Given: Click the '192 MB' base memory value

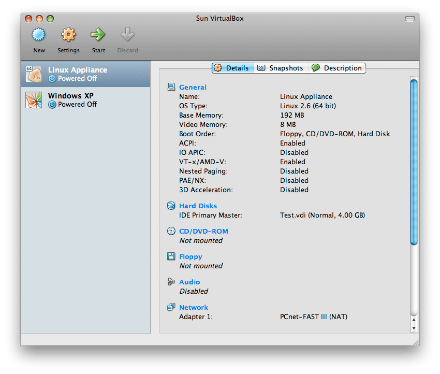Looking at the screenshot, I should click(292, 115).
